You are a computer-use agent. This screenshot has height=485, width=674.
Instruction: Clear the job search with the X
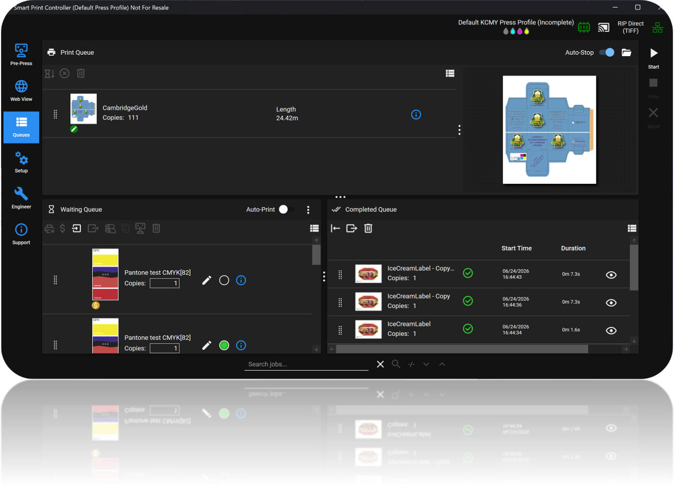(380, 365)
